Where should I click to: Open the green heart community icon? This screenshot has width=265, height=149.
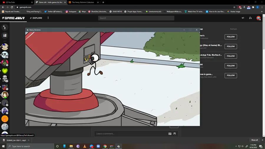point(5,71)
